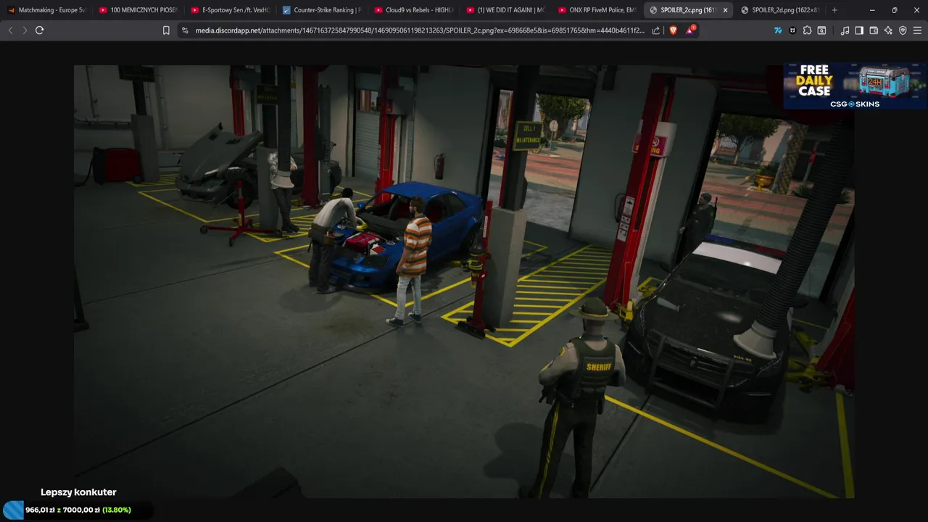Minimize the browser window
Image resolution: width=928 pixels, height=522 pixels.
(872, 10)
